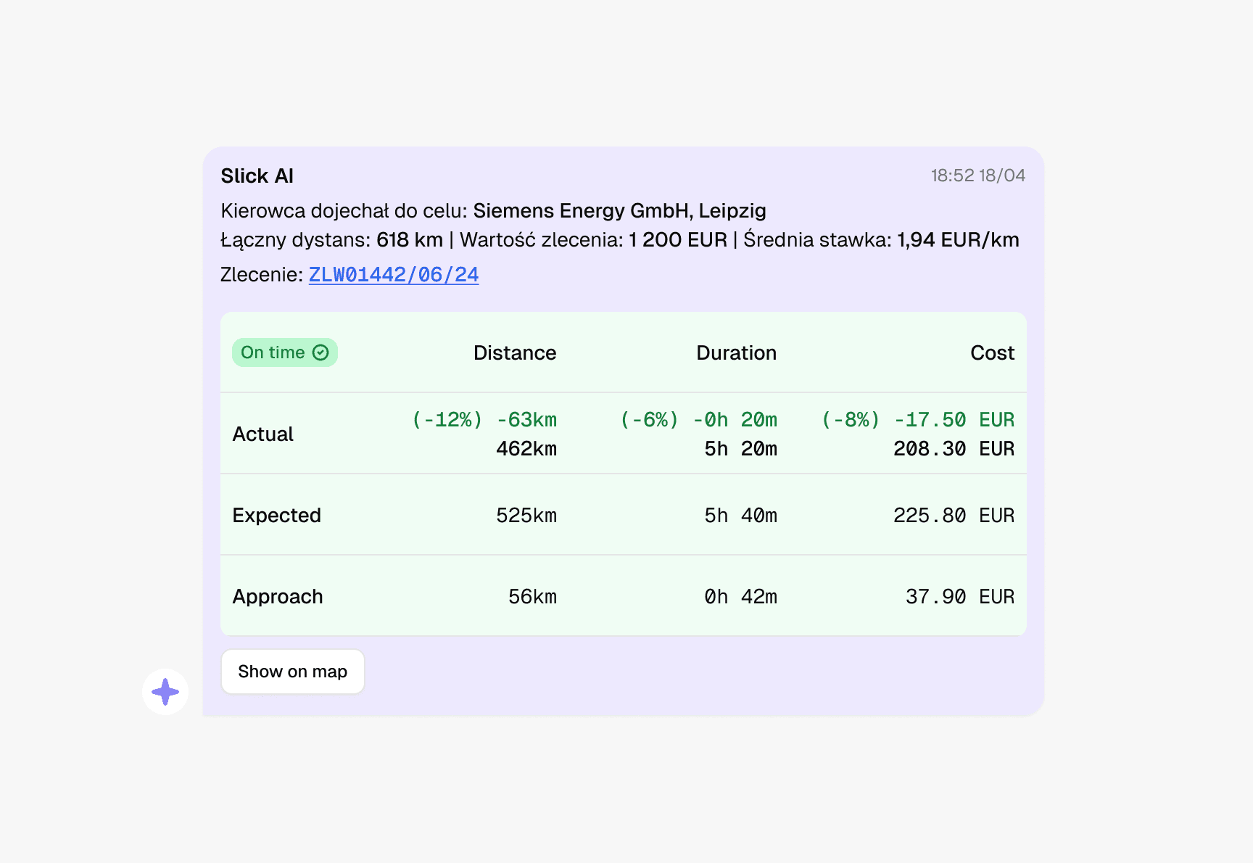Open order link ZLW01442/06/24
The image size is (1253, 863).
pos(393,275)
